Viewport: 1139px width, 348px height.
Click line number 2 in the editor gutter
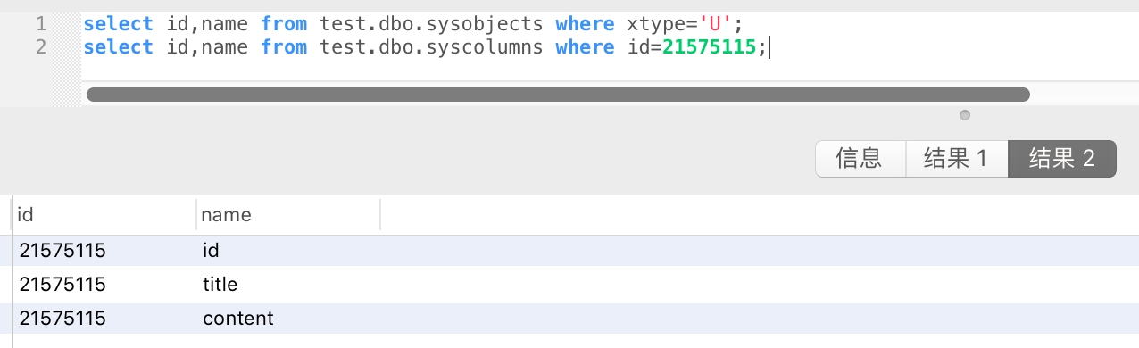coord(40,47)
